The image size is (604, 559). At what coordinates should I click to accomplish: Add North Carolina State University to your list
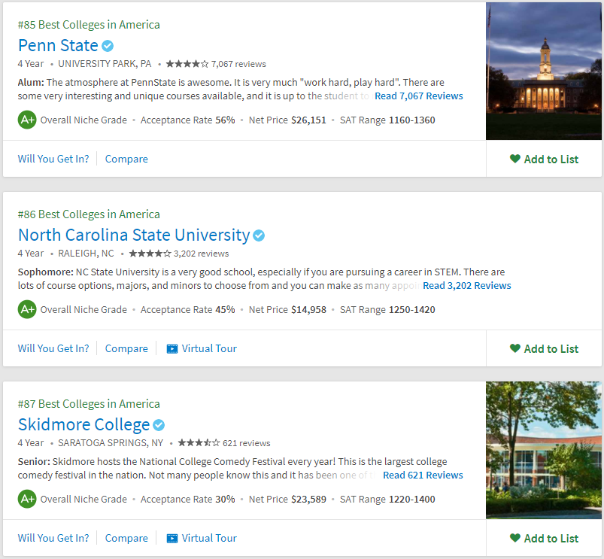coord(544,348)
